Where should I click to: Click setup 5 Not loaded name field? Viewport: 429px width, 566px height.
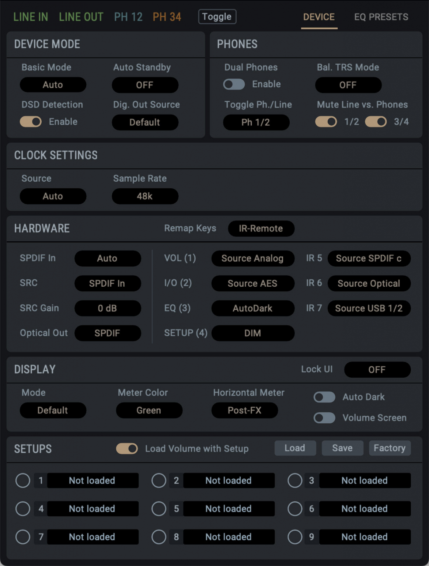coord(229,509)
